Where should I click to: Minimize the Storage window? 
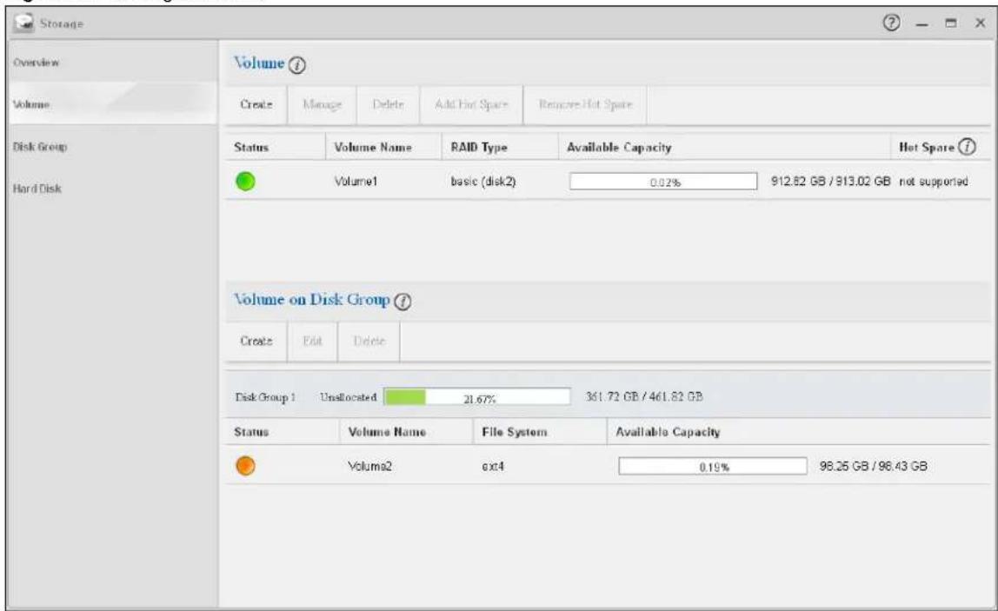[x=921, y=23]
